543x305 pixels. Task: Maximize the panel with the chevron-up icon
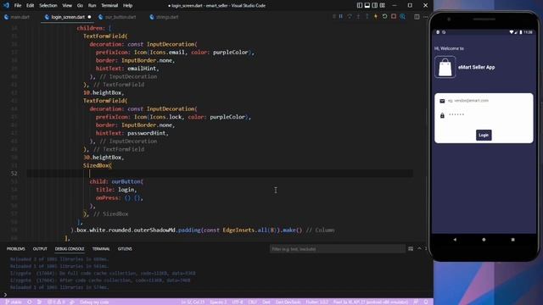[x=419, y=248]
